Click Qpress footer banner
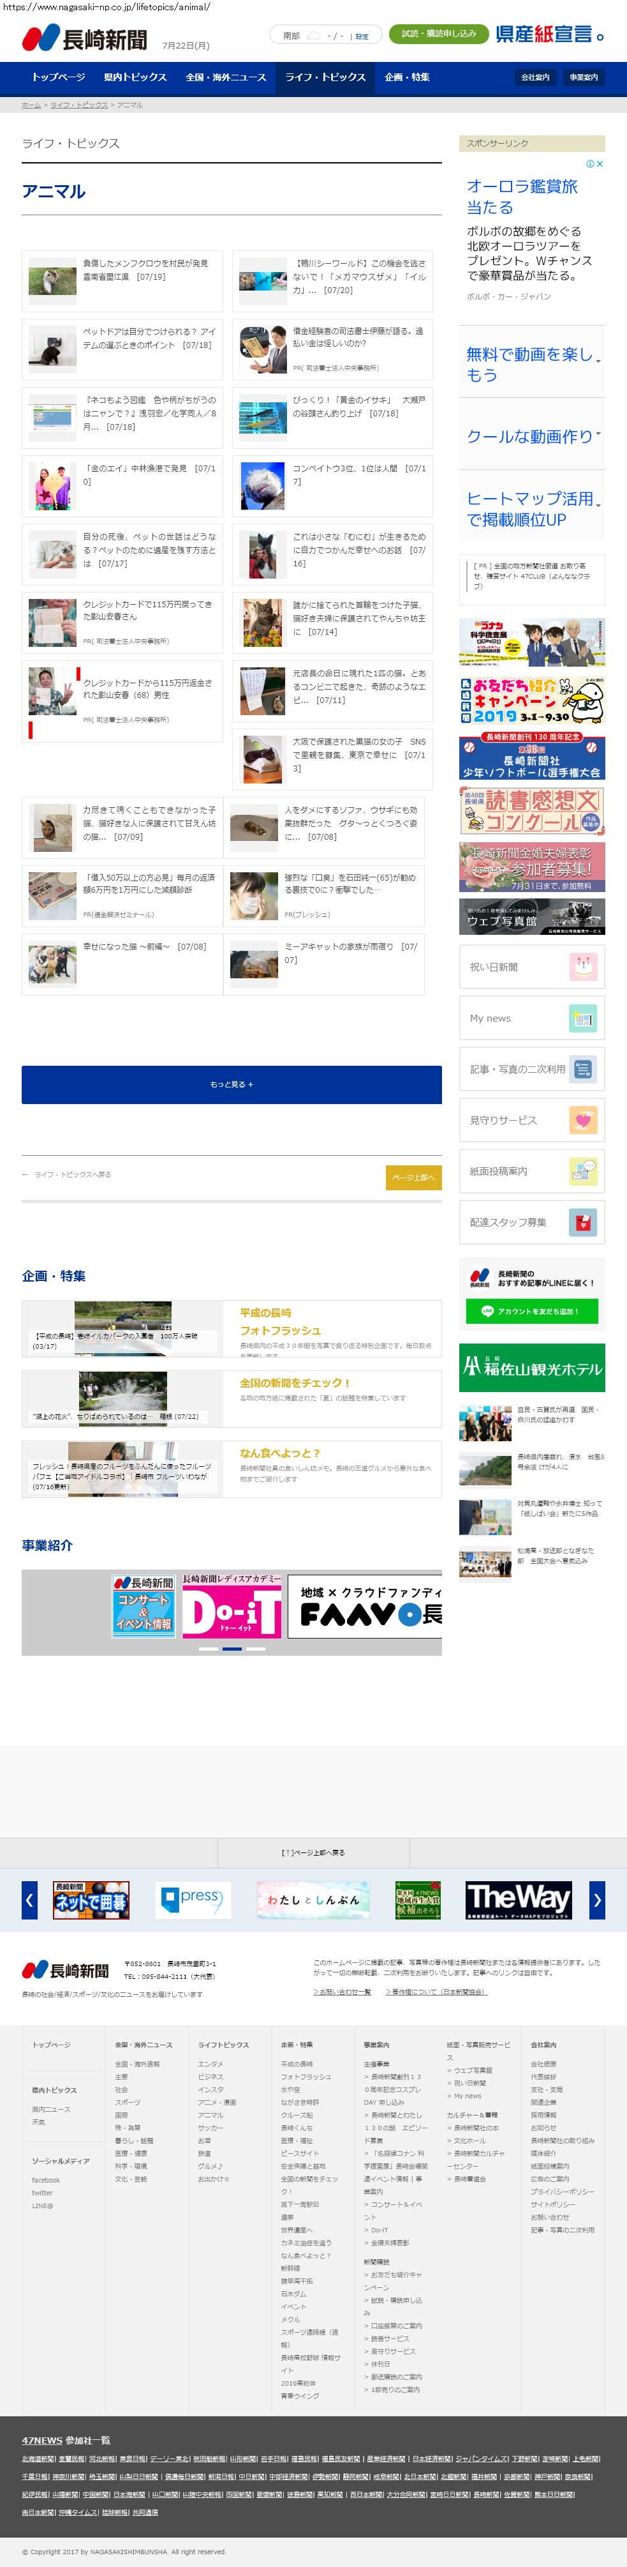 194,1899
